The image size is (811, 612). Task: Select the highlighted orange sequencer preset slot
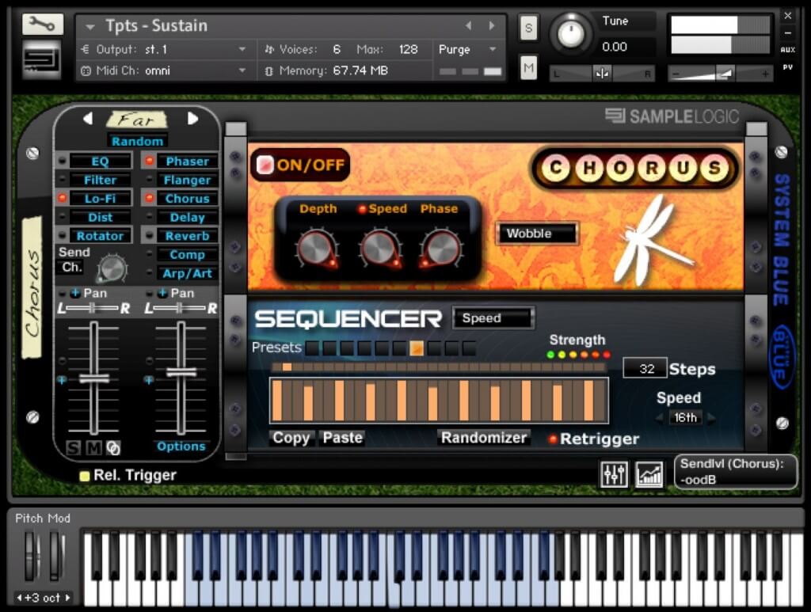(417, 348)
